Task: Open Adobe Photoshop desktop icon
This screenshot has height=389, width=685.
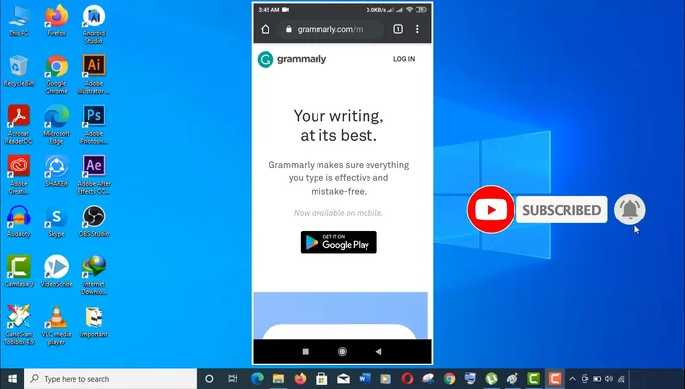Action: point(94,124)
